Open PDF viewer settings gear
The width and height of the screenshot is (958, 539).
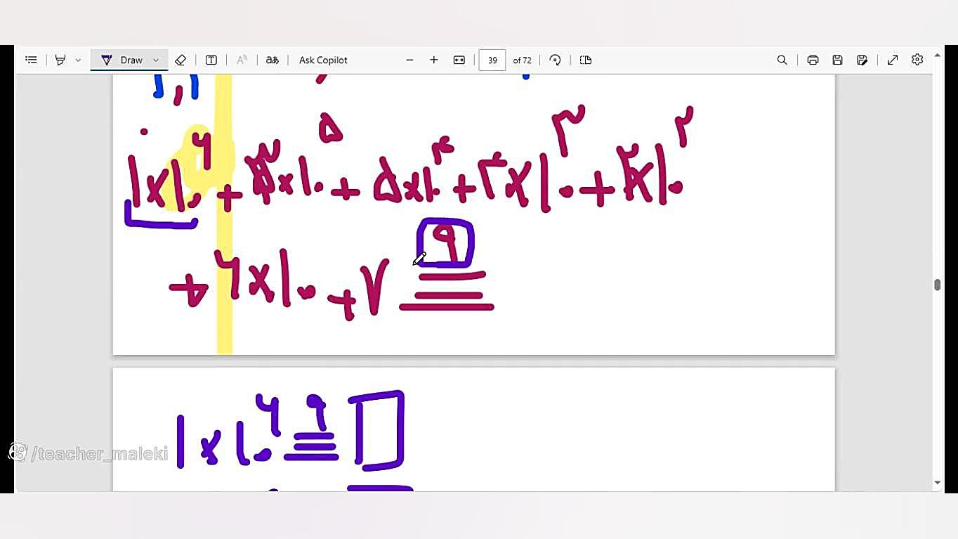tap(917, 60)
